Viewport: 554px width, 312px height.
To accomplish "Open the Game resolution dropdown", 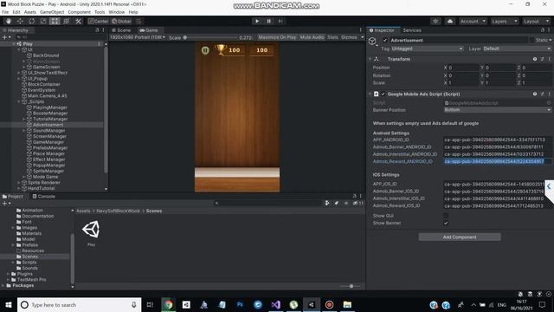I will coord(138,37).
